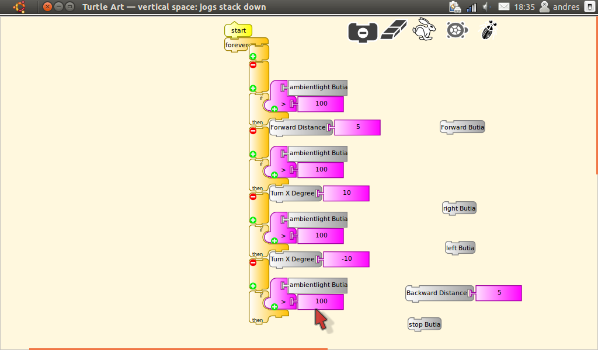The image size is (598, 350).
Task: Select the stop Butia block
Action: click(425, 324)
